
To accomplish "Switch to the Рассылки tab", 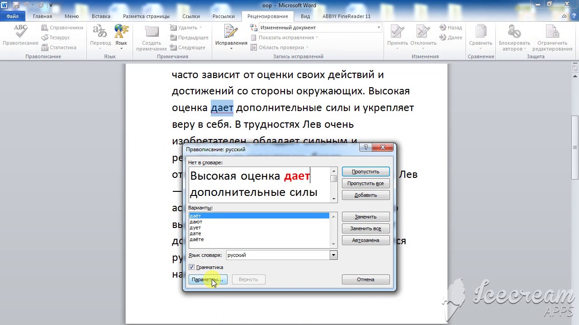I will (x=223, y=16).
